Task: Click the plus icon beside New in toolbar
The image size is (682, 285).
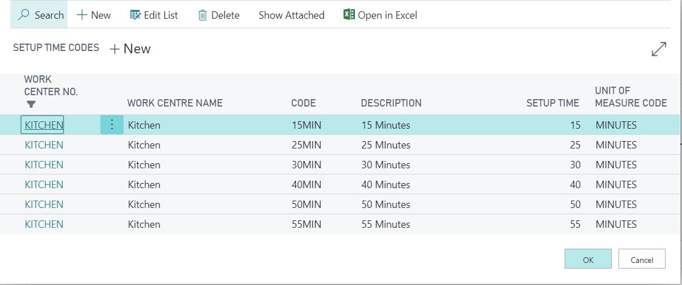Action: pos(82,15)
